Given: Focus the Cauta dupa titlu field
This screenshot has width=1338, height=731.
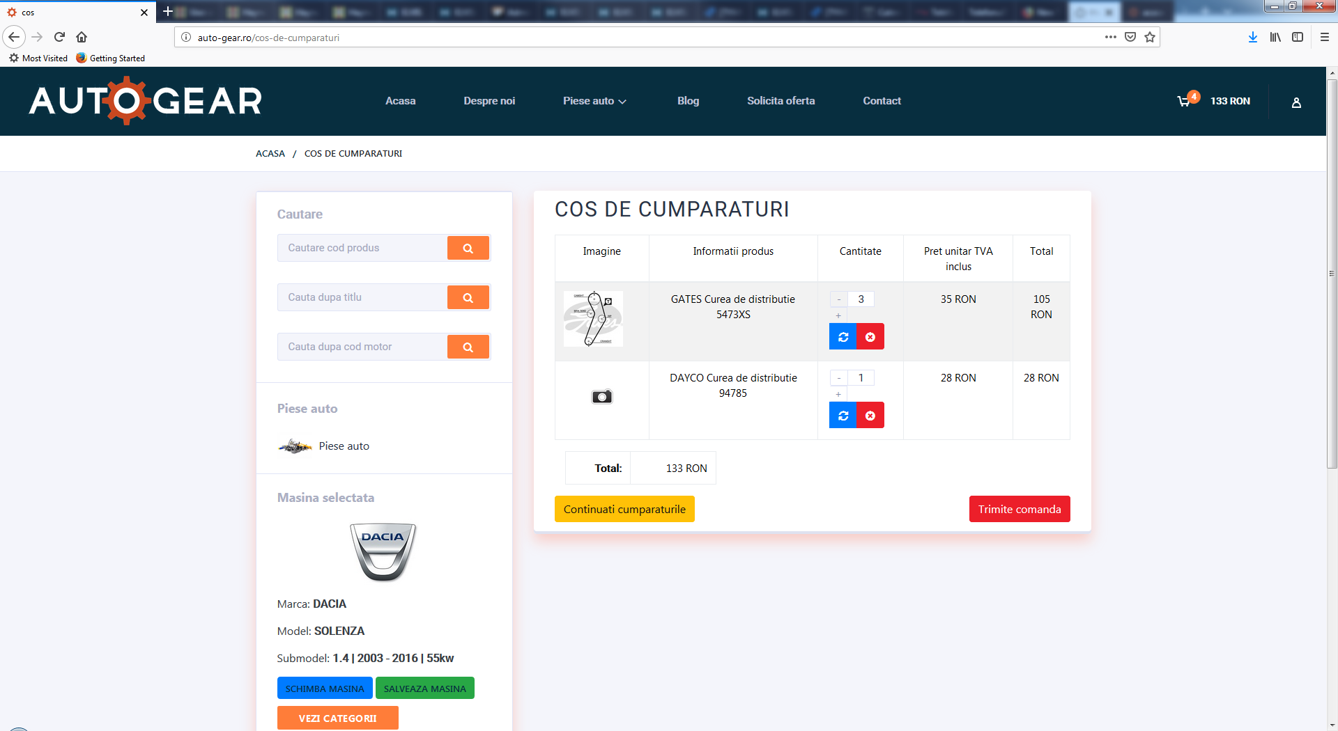Looking at the screenshot, I should [x=362, y=297].
